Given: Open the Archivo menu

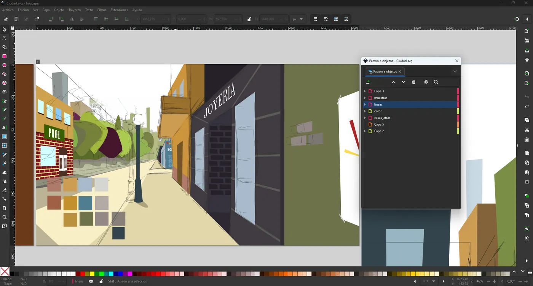Looking at the screenshot, I should point(8,10).
